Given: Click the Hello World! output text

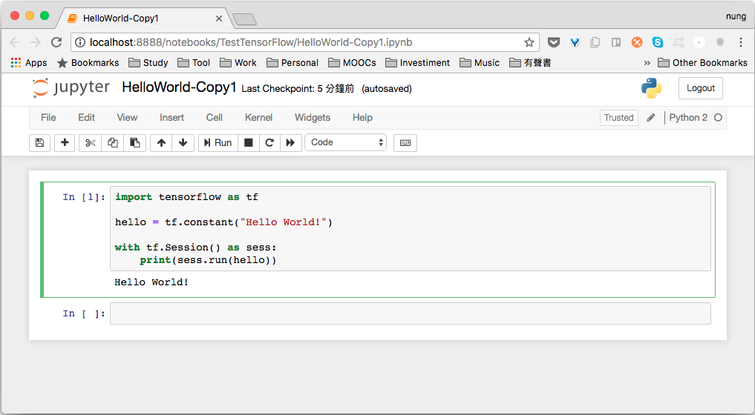Looking at the screenshot, I should [151, 282].
